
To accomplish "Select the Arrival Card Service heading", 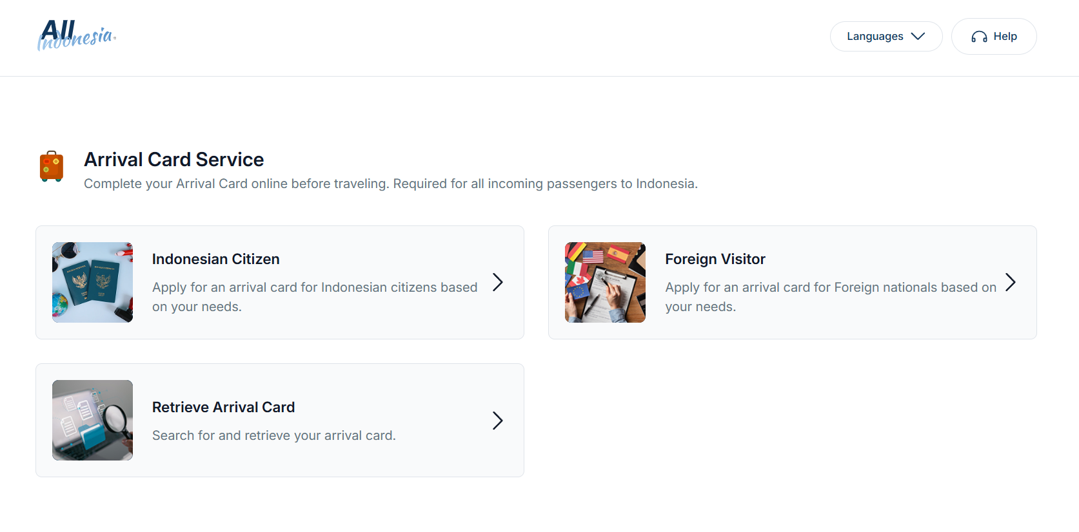I will (173, 159).
